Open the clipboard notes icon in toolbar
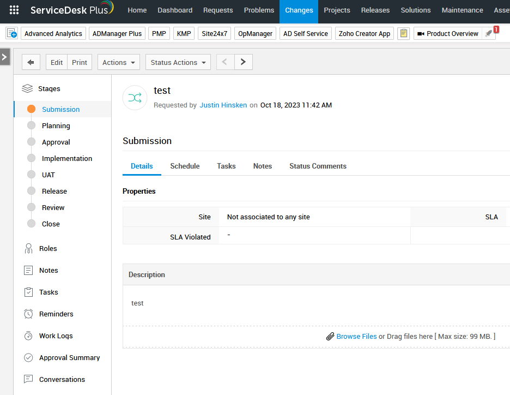Image resolution: width=510 pixels, height=395 pixels. click(x=403, y=33)
